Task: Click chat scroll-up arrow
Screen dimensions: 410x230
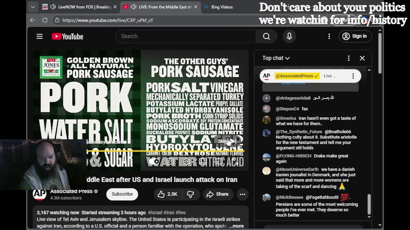Action: pyautogui.click(x=369, y=70)
